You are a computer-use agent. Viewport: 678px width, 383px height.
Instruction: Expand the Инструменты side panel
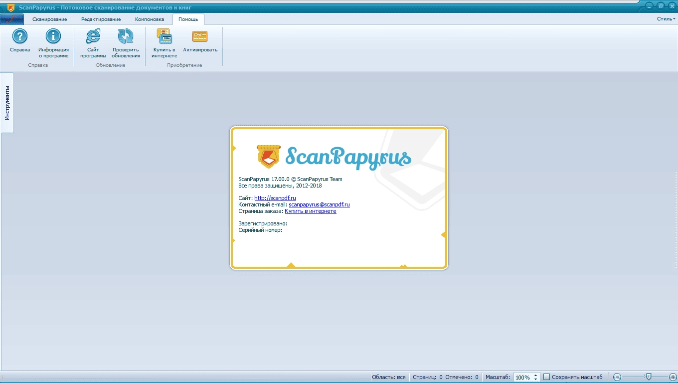pyautogui.click(x=7, y=103)
